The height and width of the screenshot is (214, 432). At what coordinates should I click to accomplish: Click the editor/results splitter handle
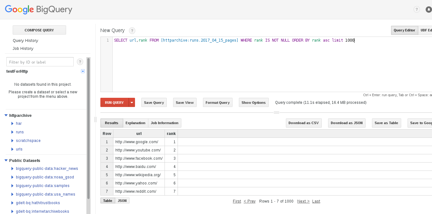276,112
